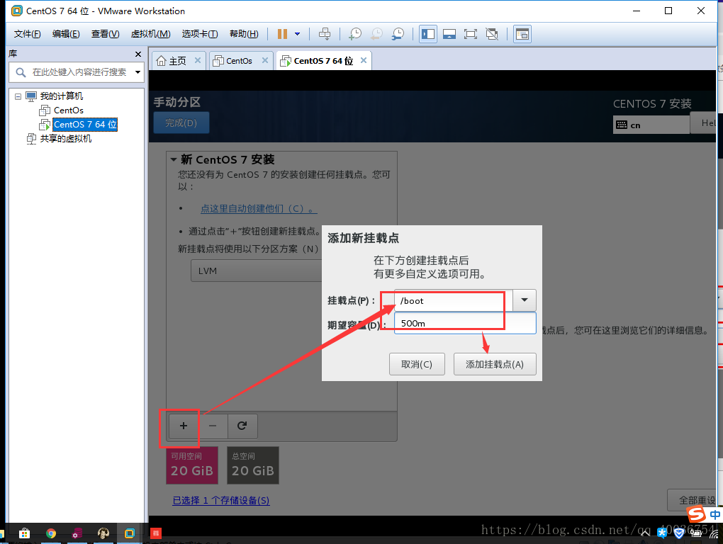Click the blue shield security tray icon
Viewport: 723px width, 544px height.
679,533
